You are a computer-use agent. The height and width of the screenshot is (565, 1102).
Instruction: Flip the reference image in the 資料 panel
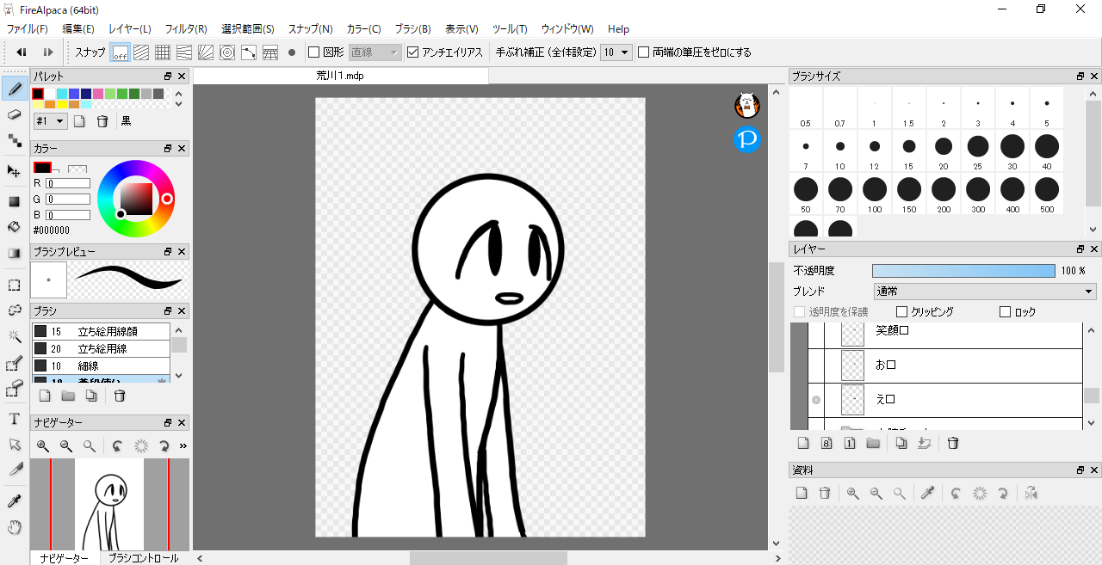[1031, 493]
